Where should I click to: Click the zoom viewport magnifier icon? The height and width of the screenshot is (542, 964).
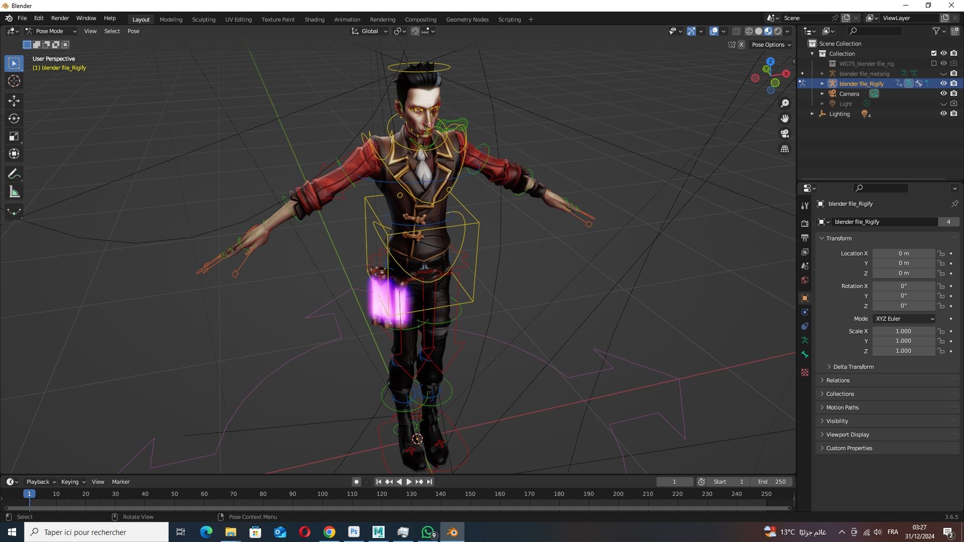785,103
